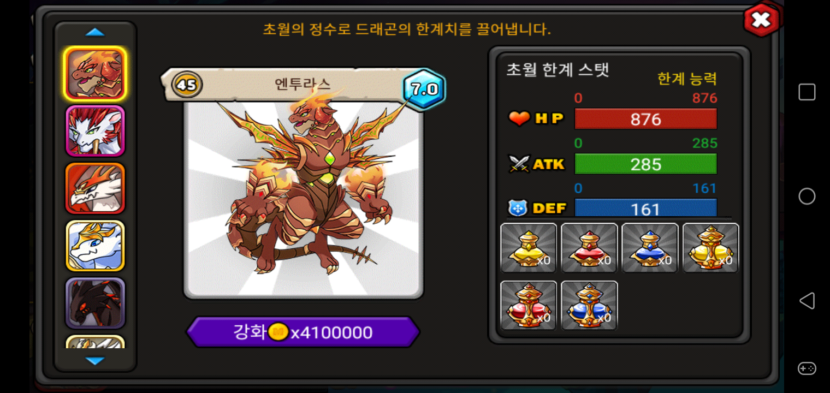Select the large blue ornate potion

point(589,306)
